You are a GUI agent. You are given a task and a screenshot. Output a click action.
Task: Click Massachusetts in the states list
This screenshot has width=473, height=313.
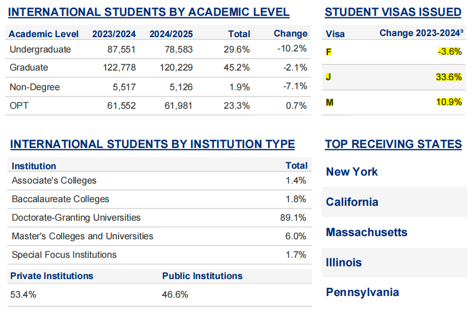click(x=367, y=232)
